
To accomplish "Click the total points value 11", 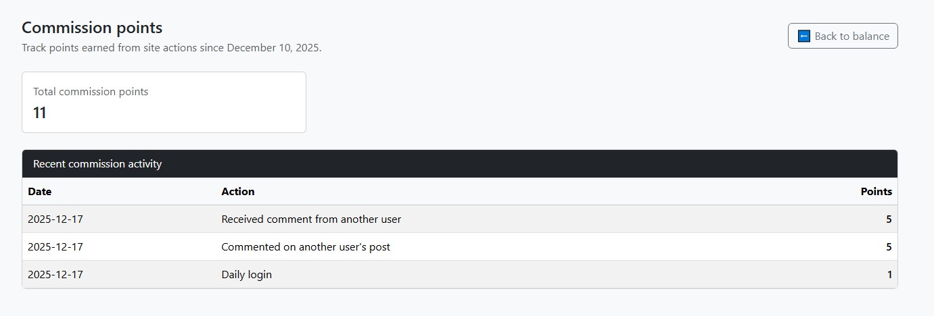I will (40, 113).
